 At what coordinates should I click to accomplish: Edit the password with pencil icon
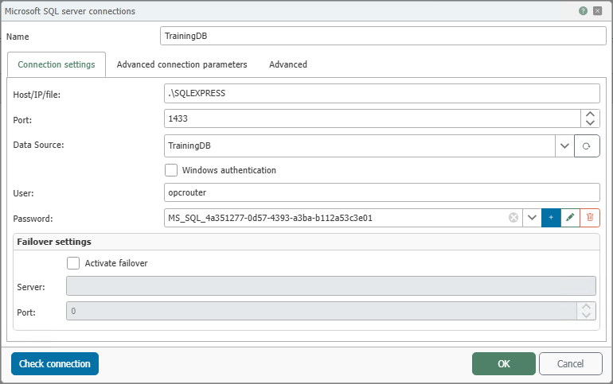pos(570,218)
